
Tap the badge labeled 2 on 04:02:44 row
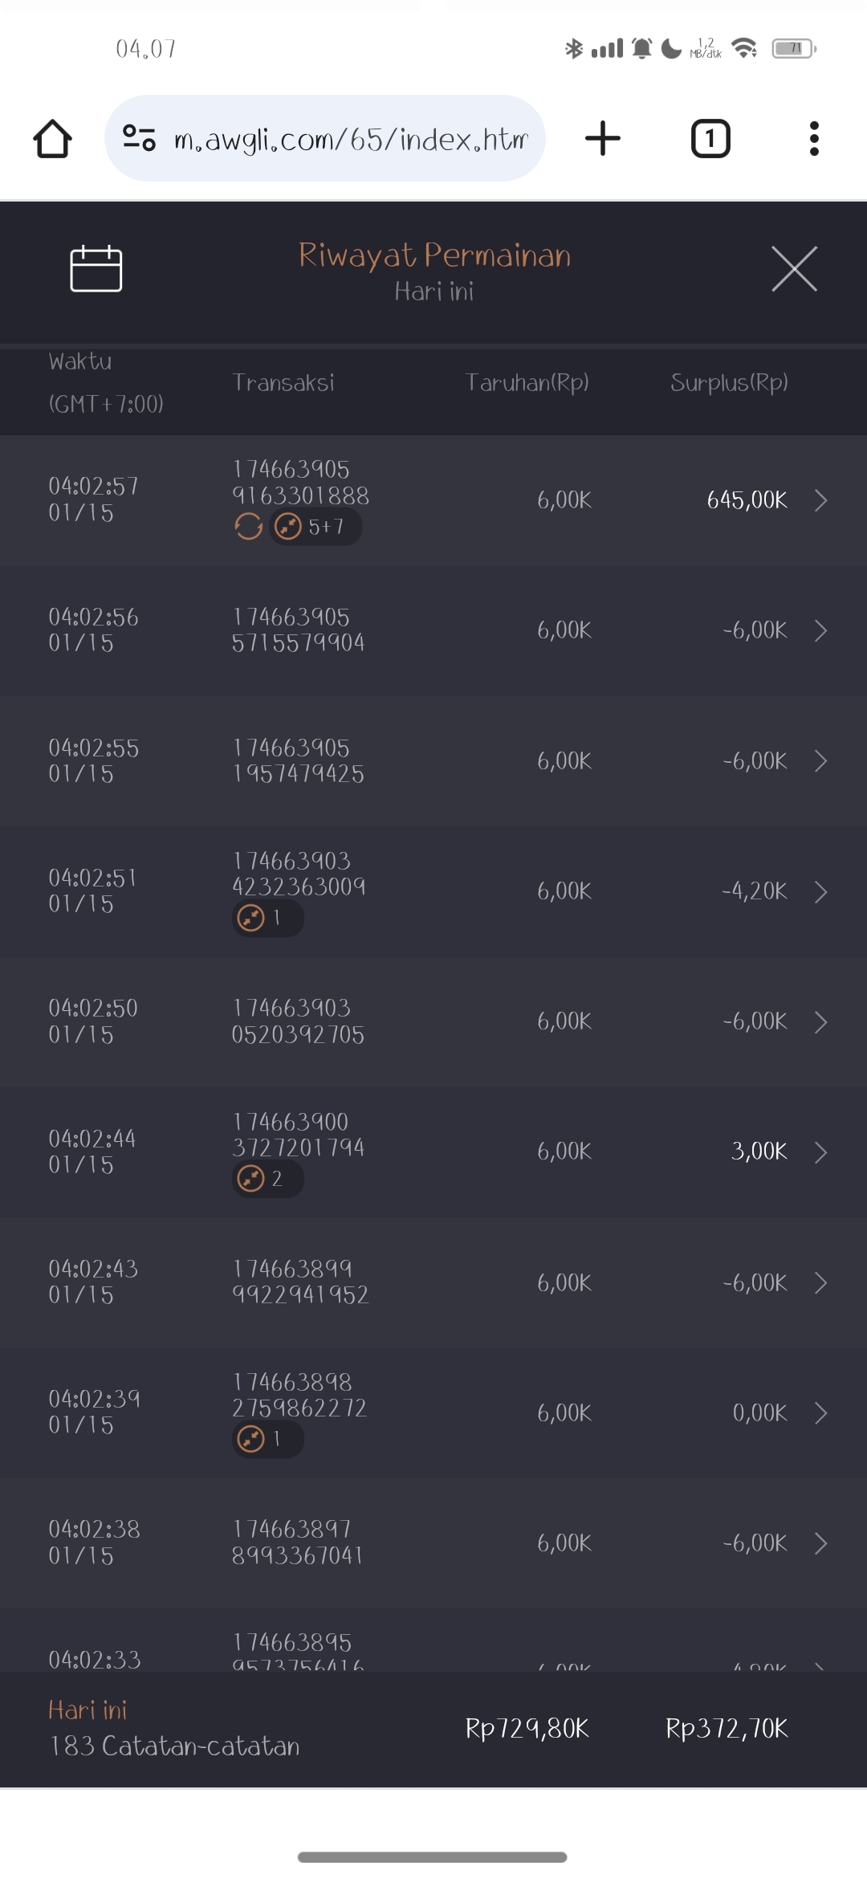[267, 1179]
